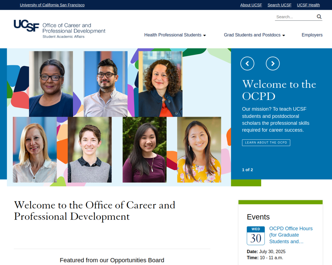Click the '1 of 2' slide counter
This screenshot has width=332, height=265.
247,170
